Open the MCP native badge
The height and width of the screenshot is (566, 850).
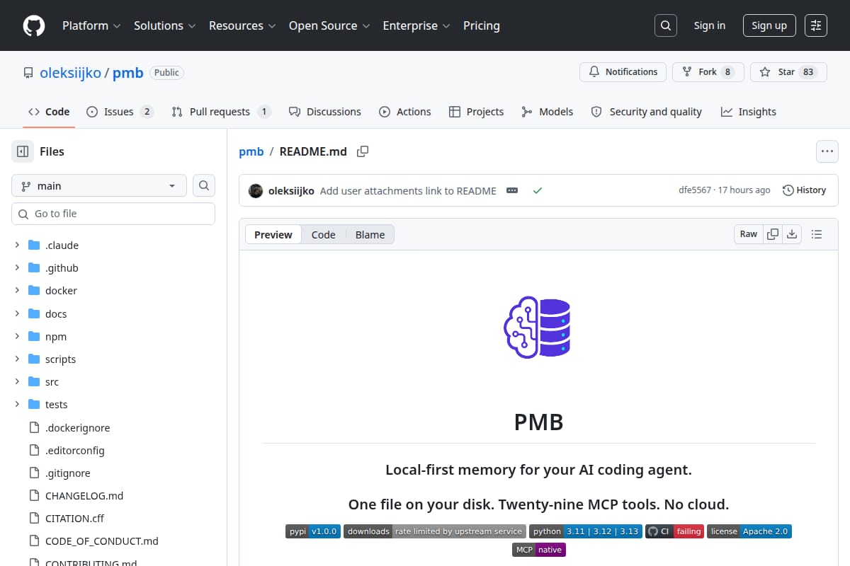click(538, 550)
